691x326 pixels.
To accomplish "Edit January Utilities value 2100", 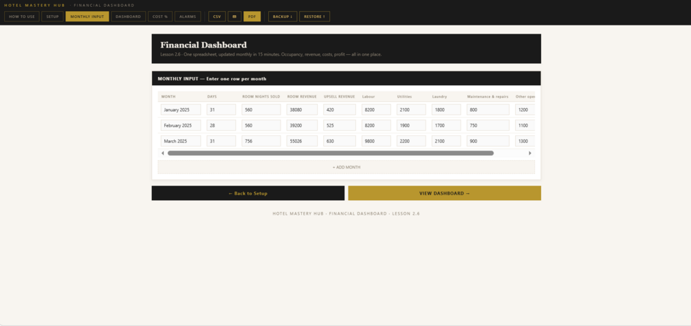I will click(411, 109).
